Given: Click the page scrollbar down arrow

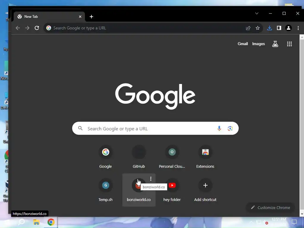Looking at the screenshot, I should [302, 214].
